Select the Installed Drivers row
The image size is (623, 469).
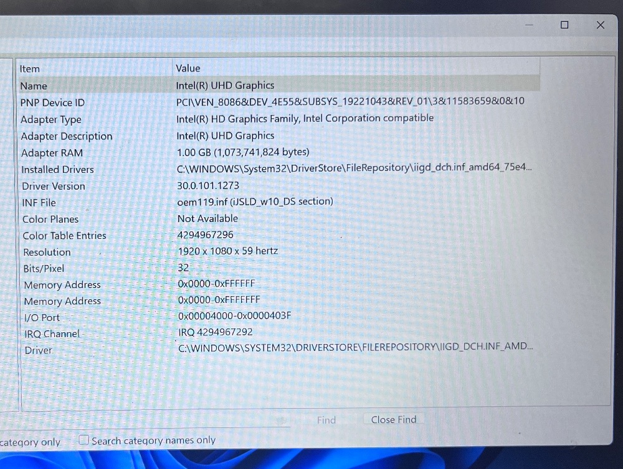point(279,169)
